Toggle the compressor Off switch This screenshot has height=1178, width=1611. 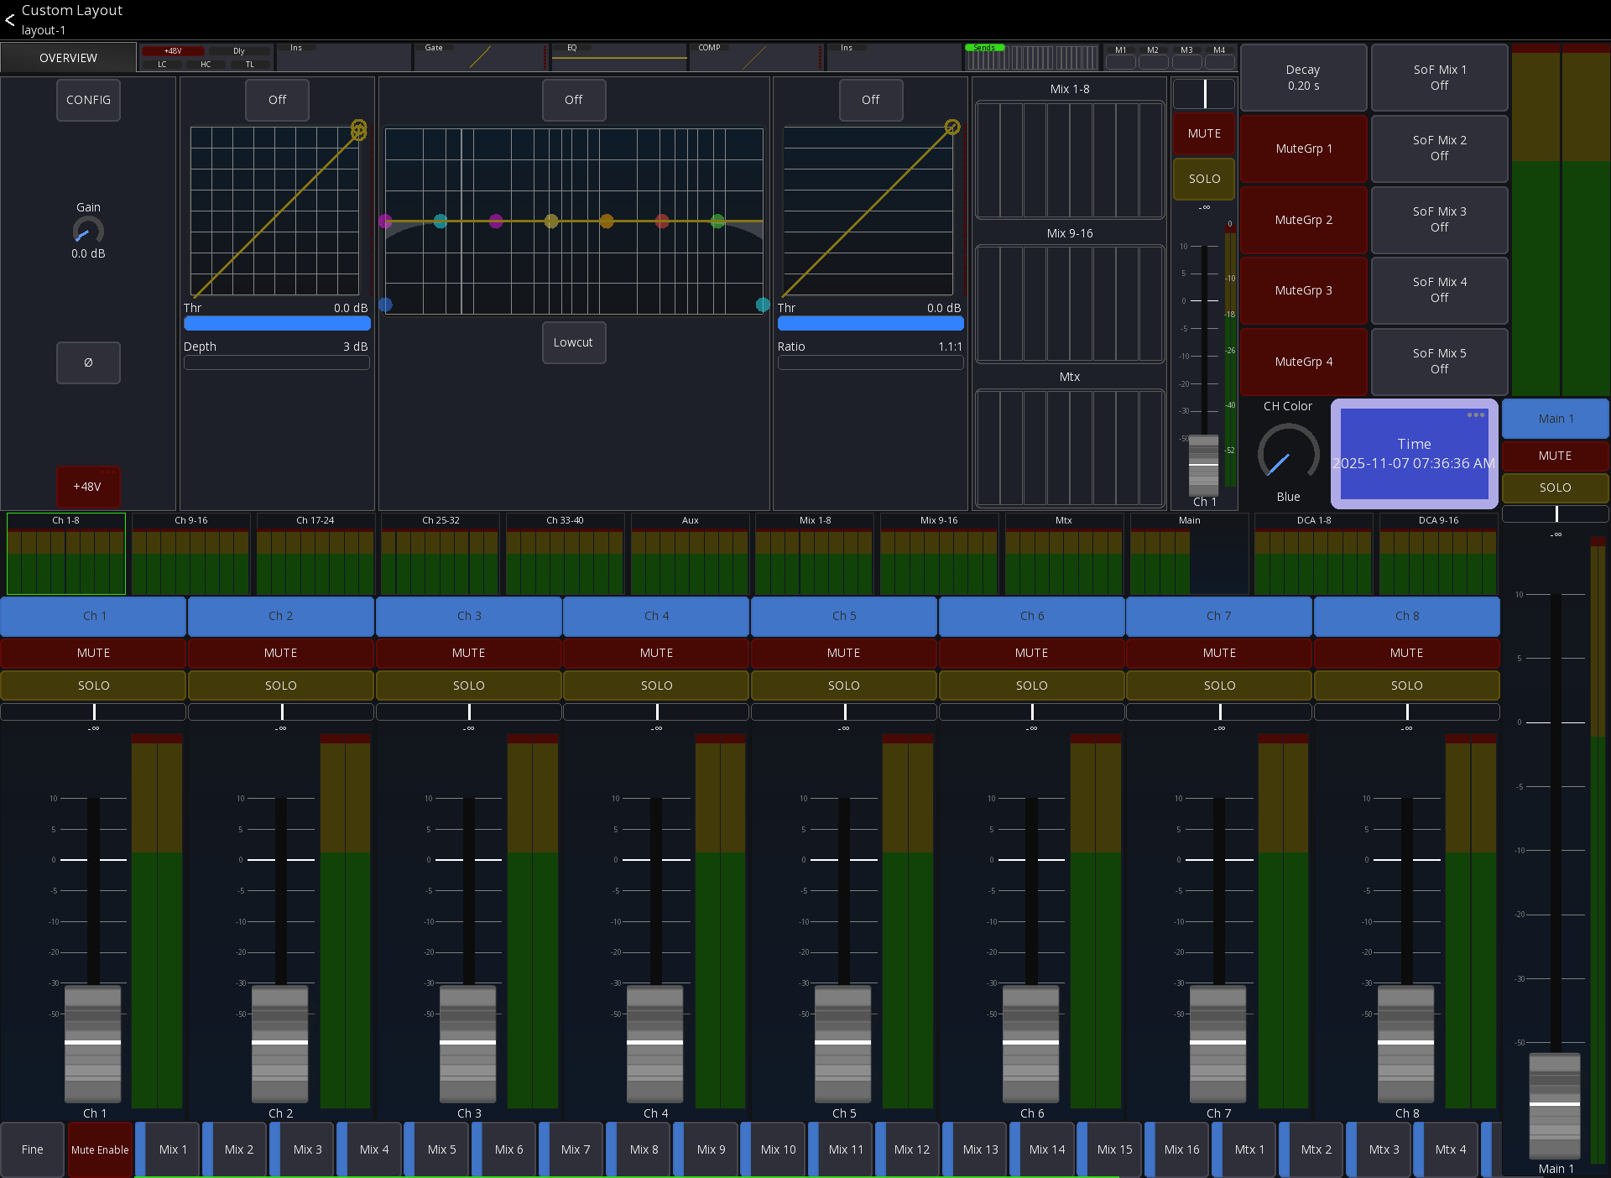(871, 100)
